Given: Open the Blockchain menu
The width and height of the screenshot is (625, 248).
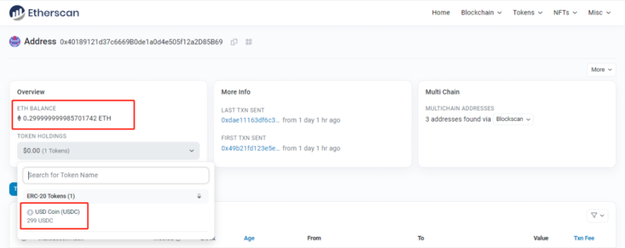Looking at the screenshot, I should (x=481, y=13).
